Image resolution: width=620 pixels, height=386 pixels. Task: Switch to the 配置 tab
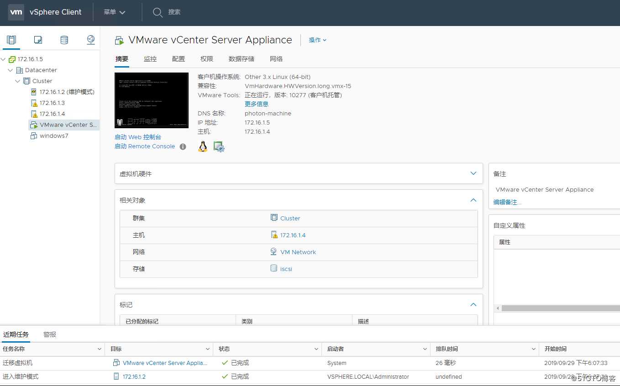tap(179, 59)
